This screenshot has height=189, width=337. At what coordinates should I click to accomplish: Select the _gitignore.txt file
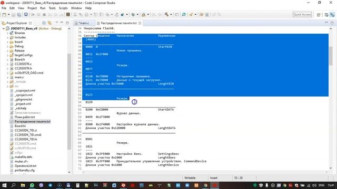23,99
